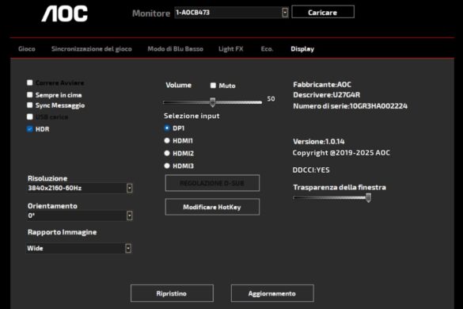Adjust the Volume slider handle
Image resolution: width=463 pixels, height=309 pixels.
click(x=213, y=102)
